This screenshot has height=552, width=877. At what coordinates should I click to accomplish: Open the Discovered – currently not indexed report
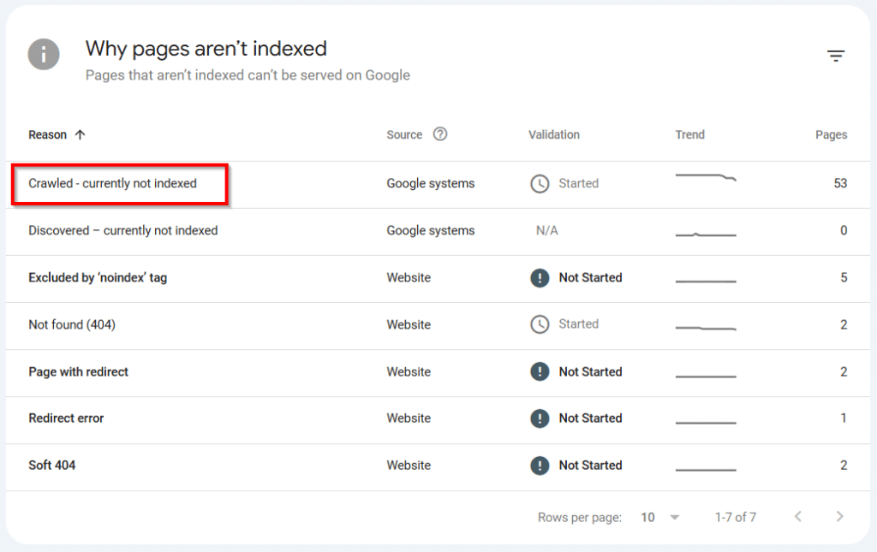(122, 230)
